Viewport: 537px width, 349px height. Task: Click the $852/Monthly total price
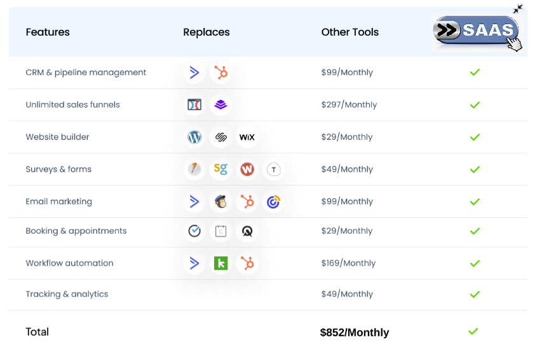coord(354,332)
